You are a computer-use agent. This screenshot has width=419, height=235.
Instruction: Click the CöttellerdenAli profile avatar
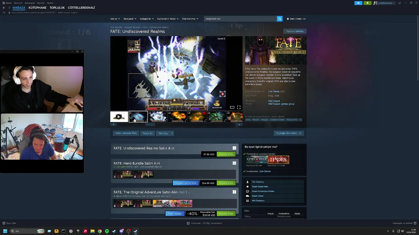tap(375, 3)
